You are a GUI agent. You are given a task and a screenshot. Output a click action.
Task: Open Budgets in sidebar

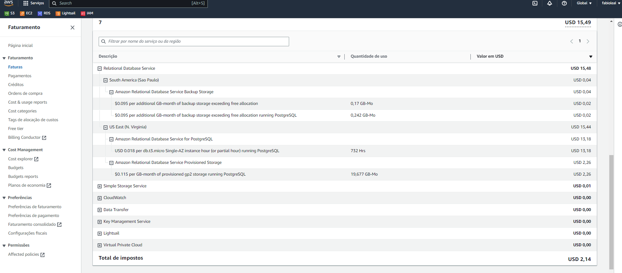(16, 168)
